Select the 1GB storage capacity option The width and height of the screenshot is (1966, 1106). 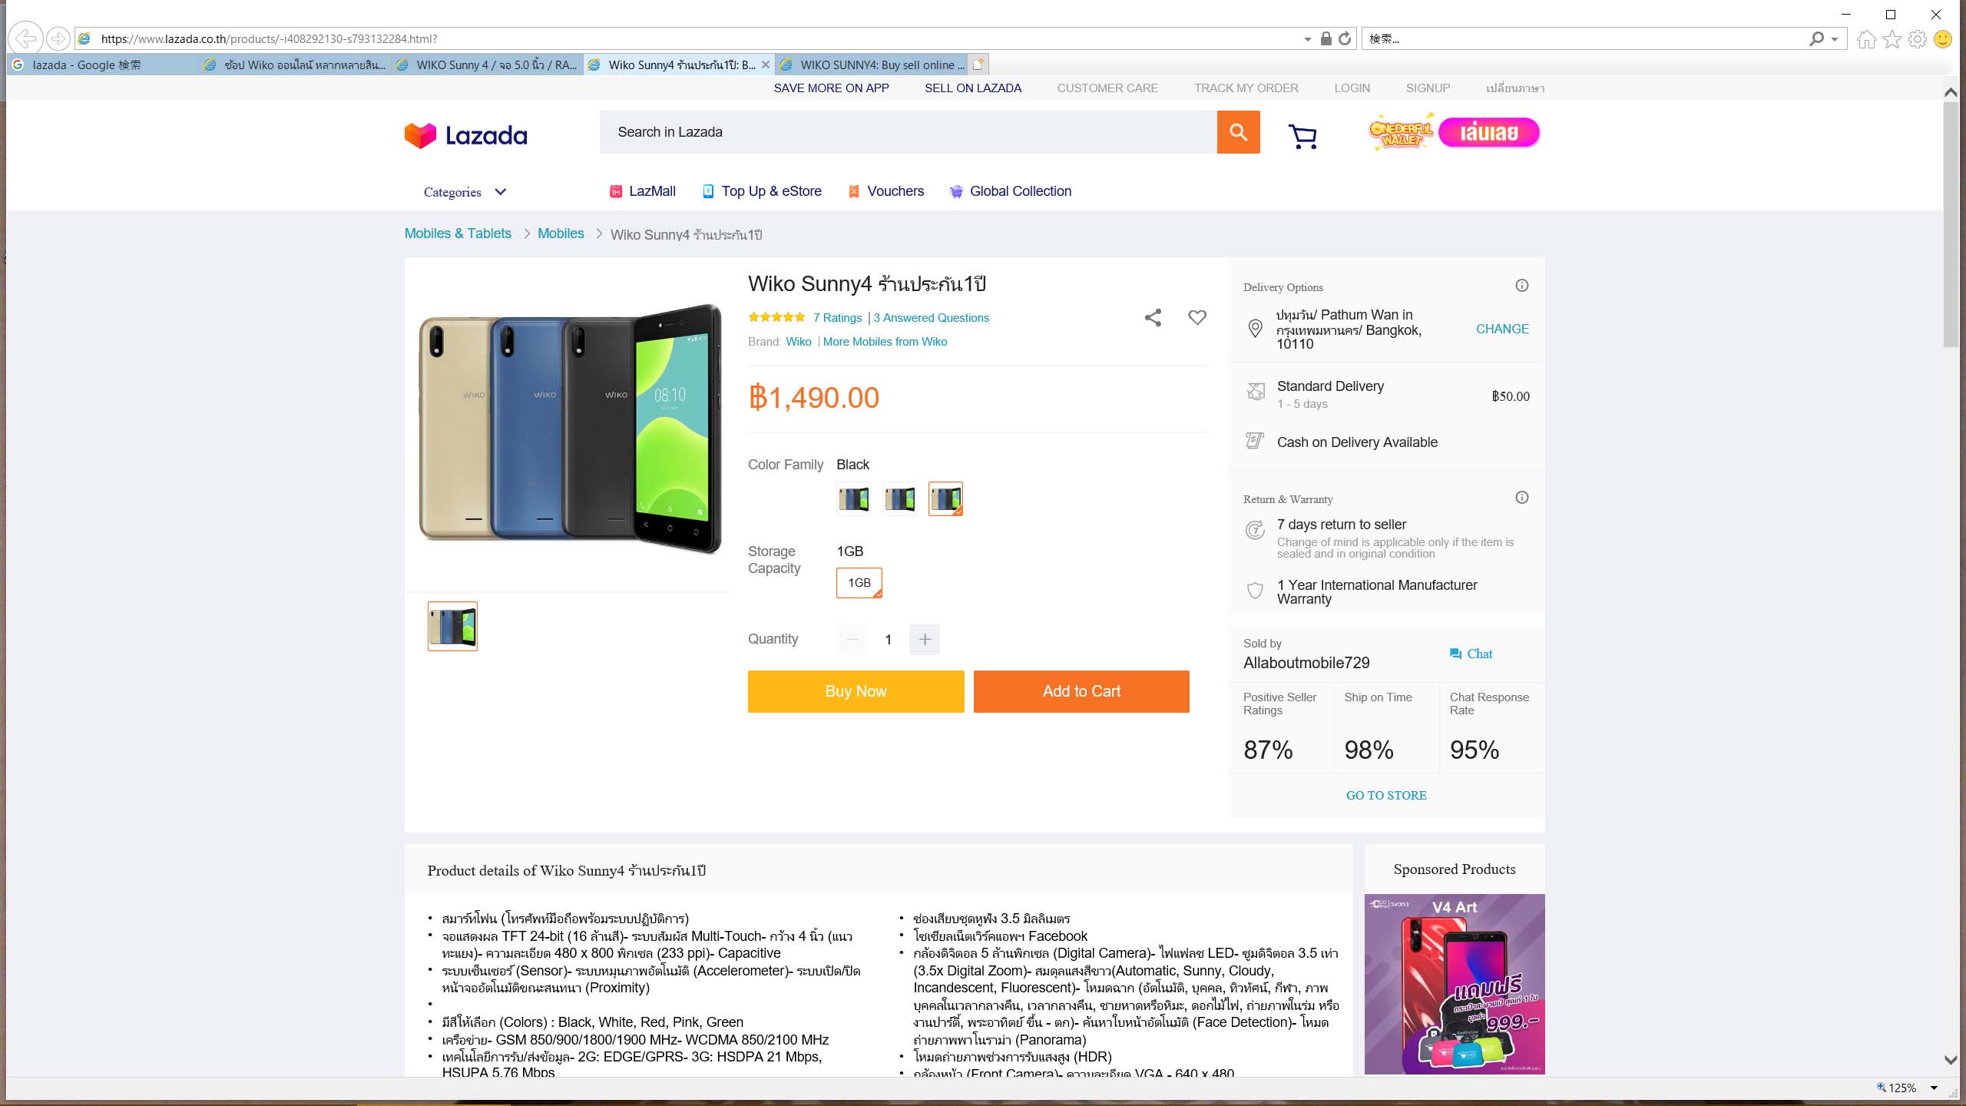(x=859, y=583)
